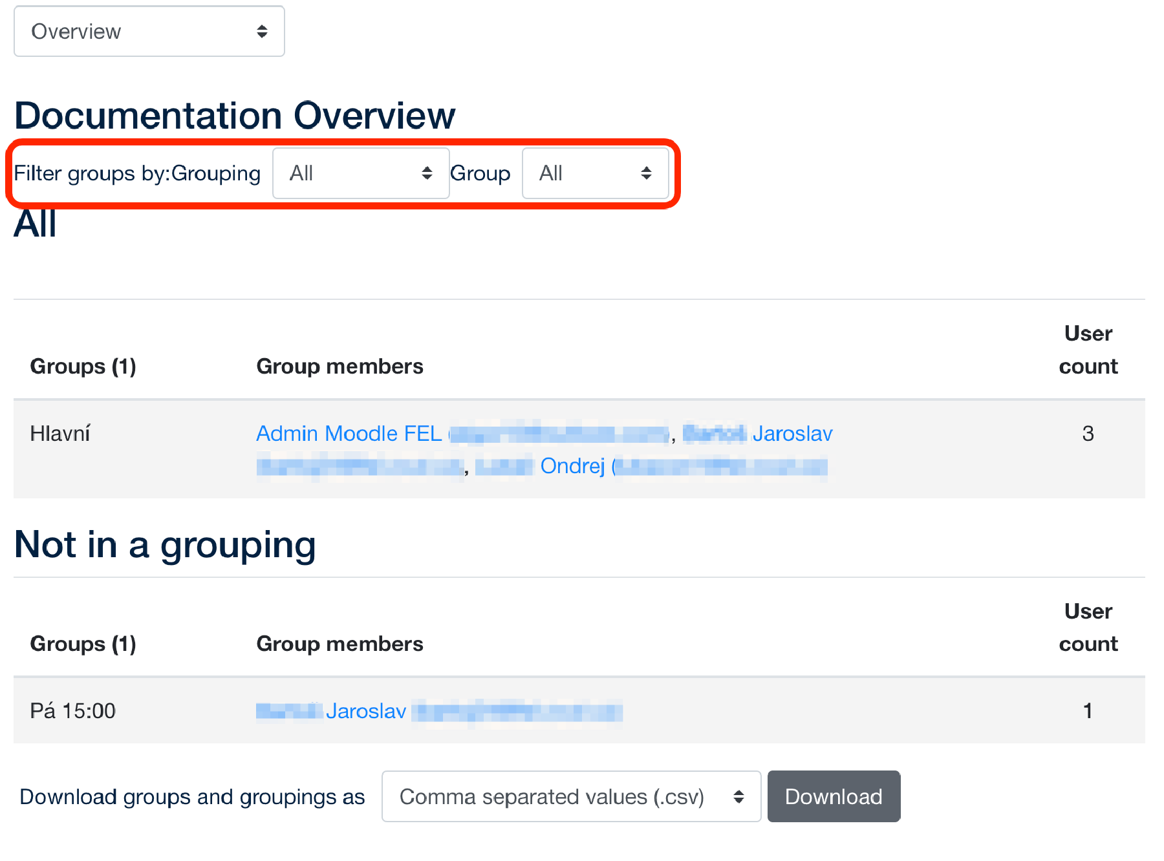Change Overview to another page view
This screenshot has width=1164, height=861.
coord(149,31)
